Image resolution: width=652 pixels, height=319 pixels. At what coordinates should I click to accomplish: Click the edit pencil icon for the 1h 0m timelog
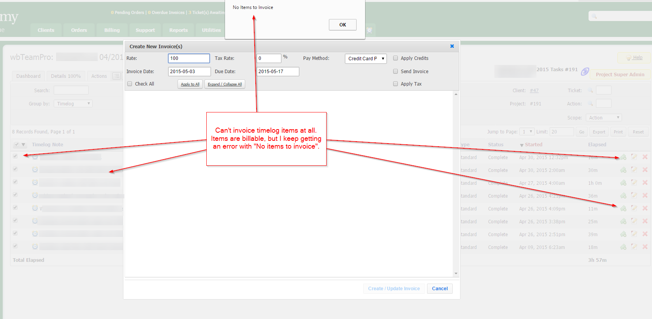tap(634, 183)
